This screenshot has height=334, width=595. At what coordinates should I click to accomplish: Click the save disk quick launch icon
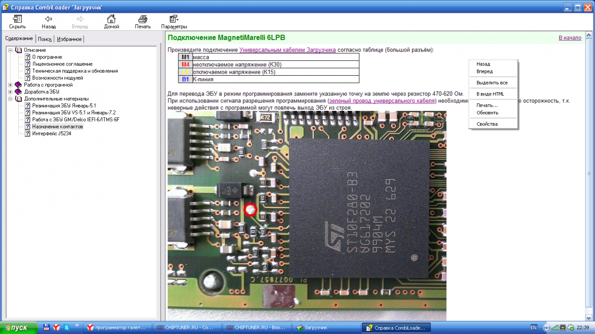[x=47, y=328]
